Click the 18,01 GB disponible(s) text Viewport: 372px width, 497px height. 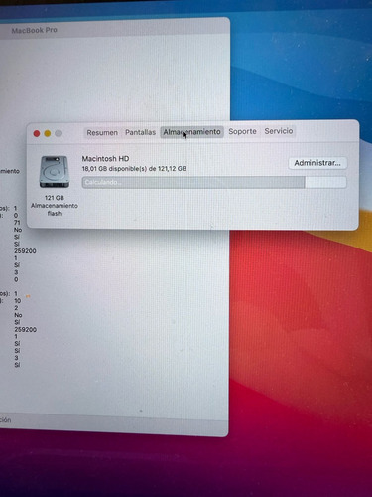(134, 169)
